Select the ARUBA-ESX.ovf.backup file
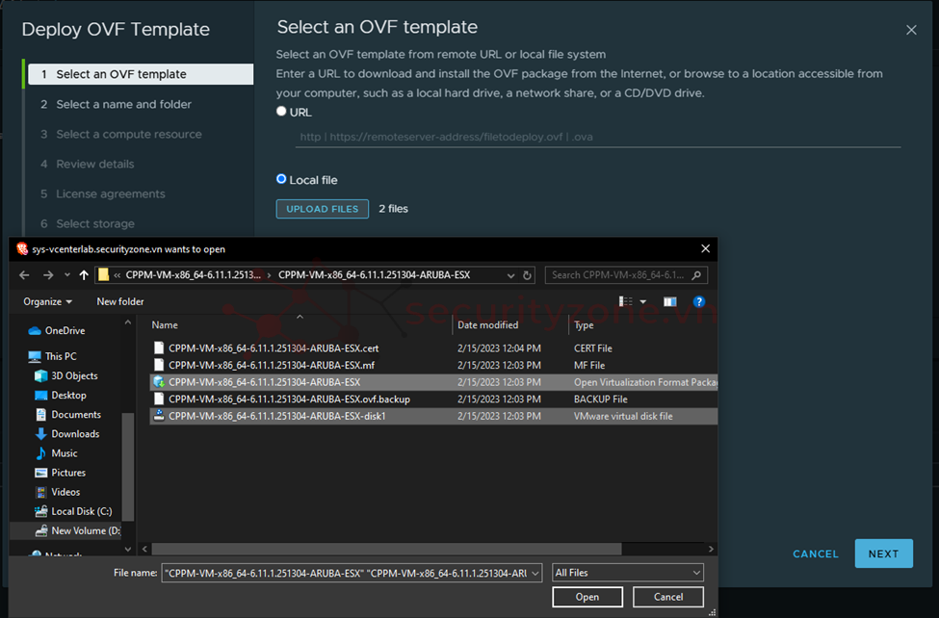Viewport: 939px width, 618px height. (x=433, y=399)
